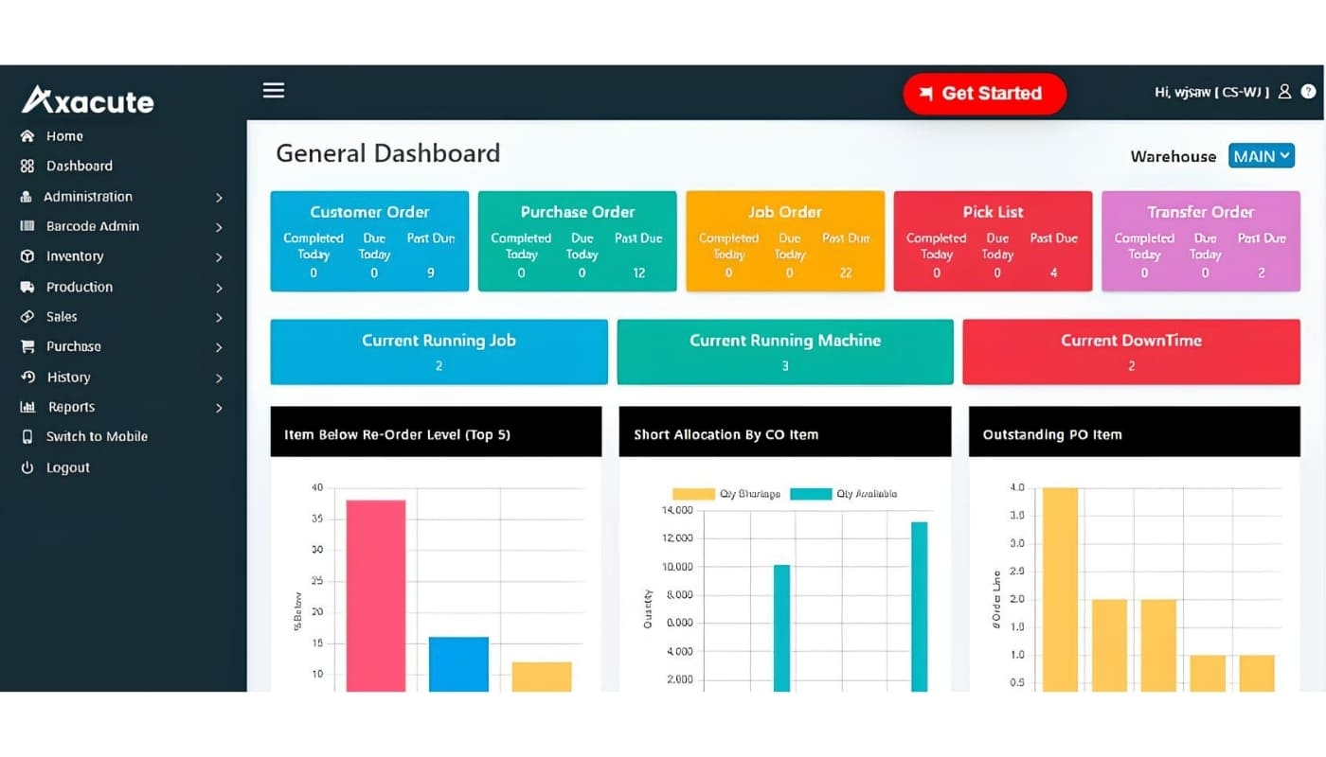Toggle the Qty Shortage legend item
1326x757 pixels.
[726, 494]
